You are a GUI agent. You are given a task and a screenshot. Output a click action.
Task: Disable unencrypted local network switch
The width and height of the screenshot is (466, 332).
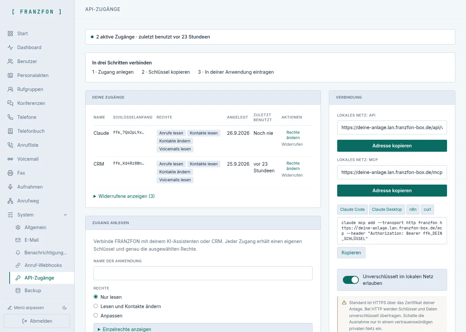click(x=351, y=280)
